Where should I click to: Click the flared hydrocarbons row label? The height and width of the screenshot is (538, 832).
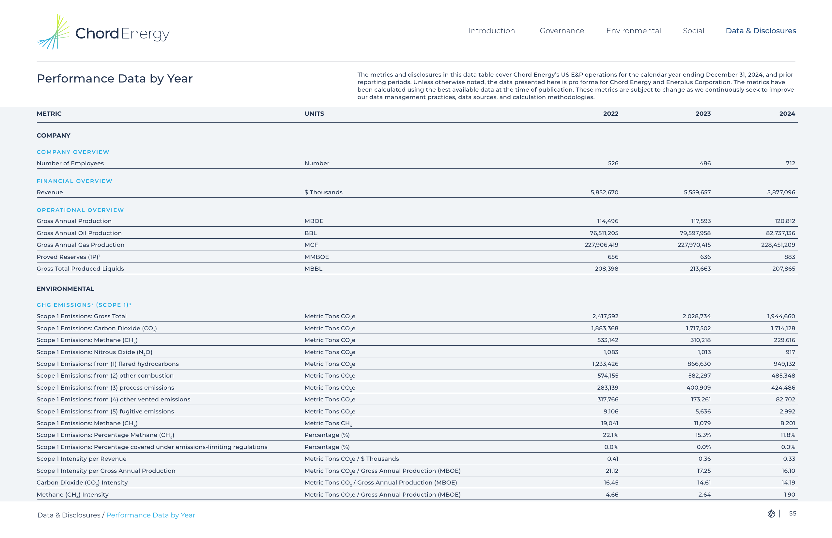click(x=108, y=364)
